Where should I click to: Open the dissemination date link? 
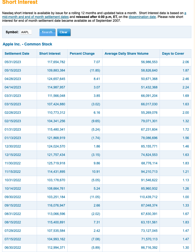coord(142,17)
